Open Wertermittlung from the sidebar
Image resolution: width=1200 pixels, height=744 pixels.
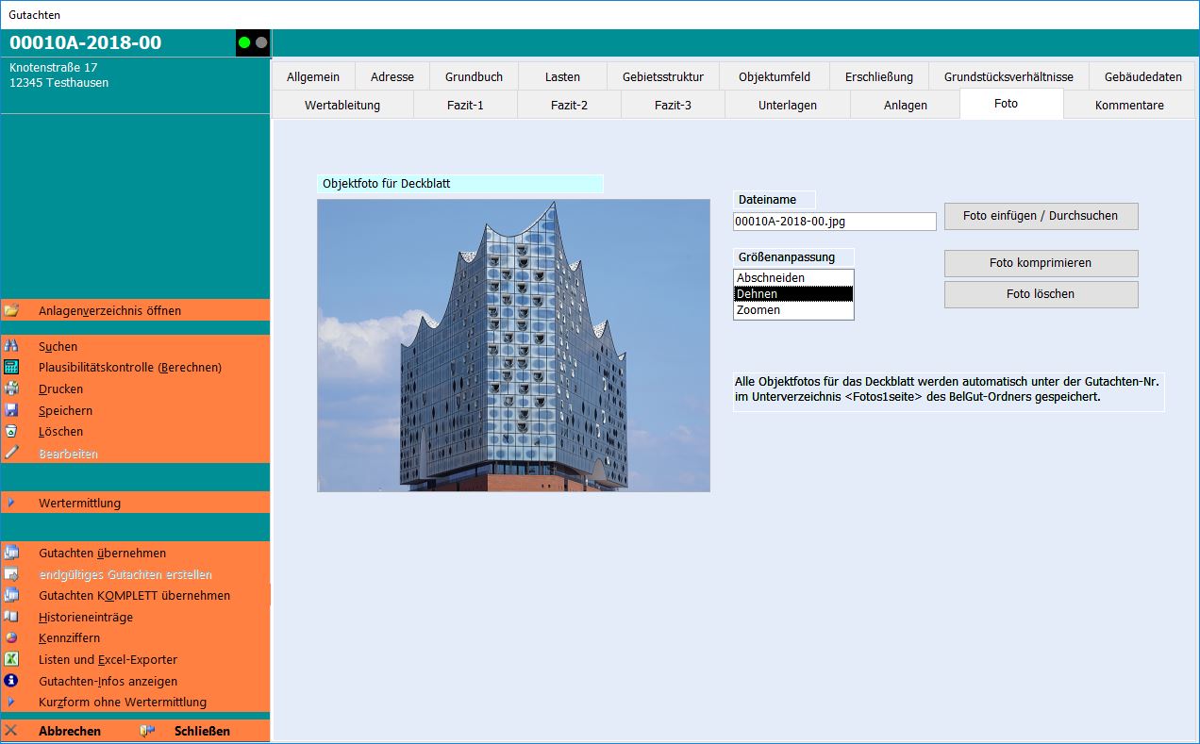coord(79,503)
